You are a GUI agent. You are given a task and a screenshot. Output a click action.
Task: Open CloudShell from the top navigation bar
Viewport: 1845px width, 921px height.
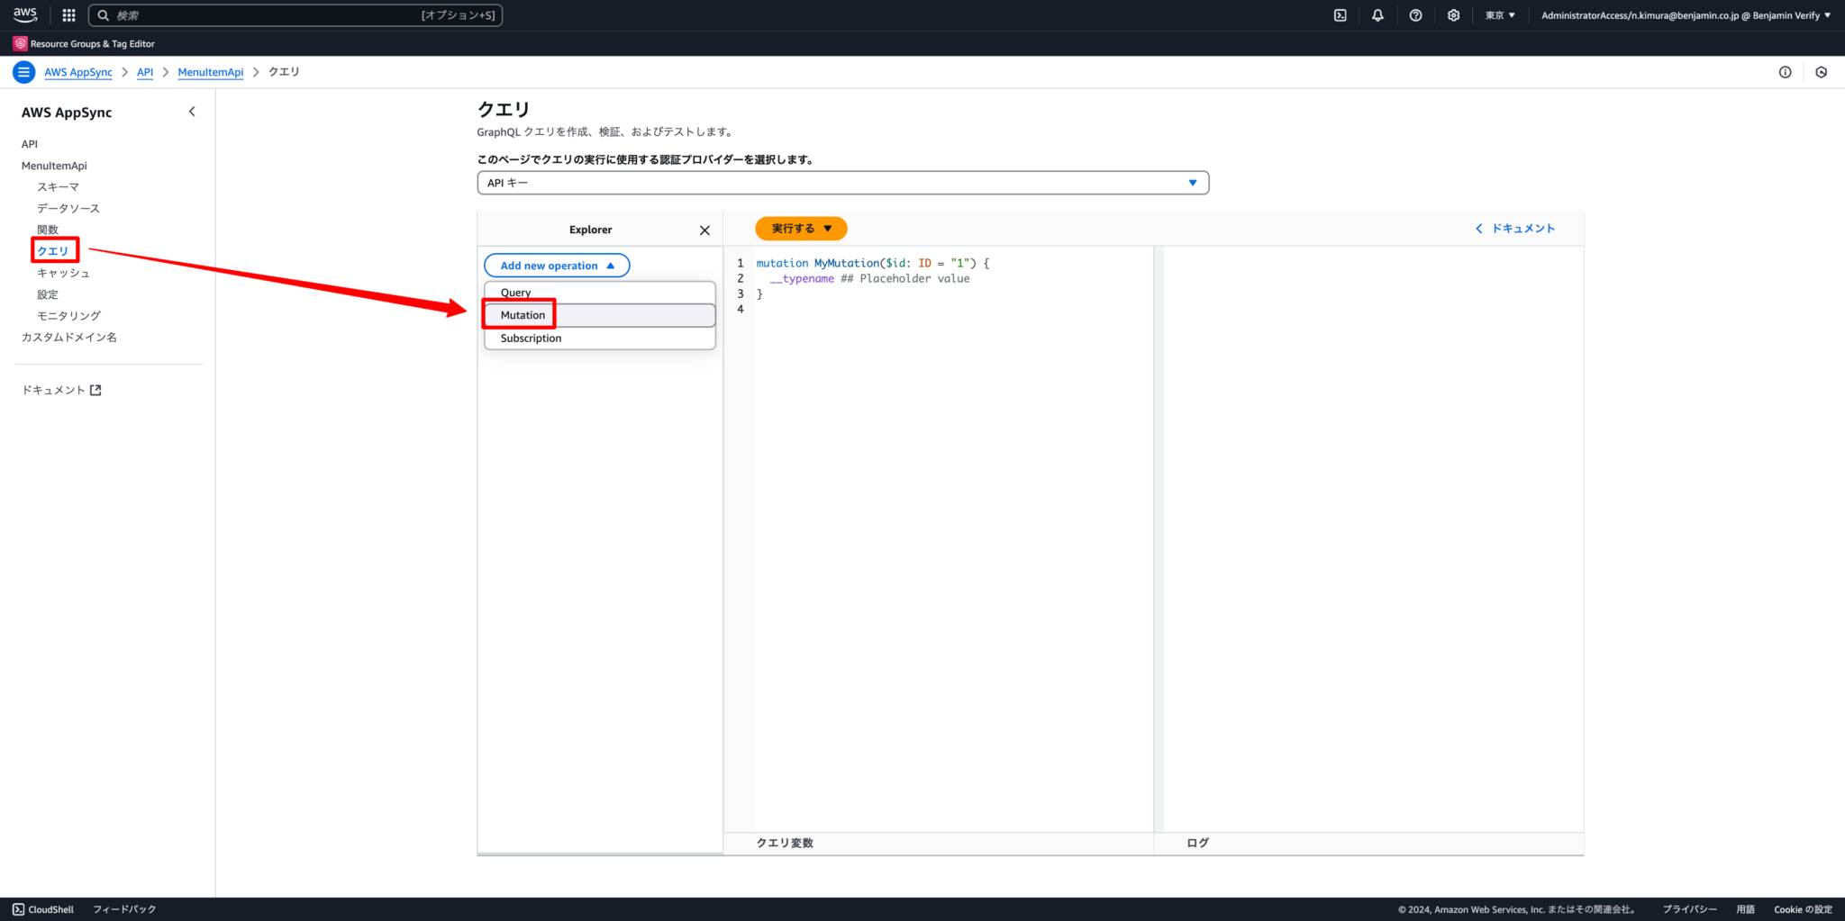tap(1341, 14)
